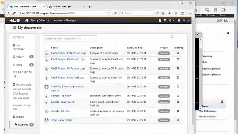Click sharing icon for CloudFront Logs
Viewport: 238px width, 134px height.
178,59
